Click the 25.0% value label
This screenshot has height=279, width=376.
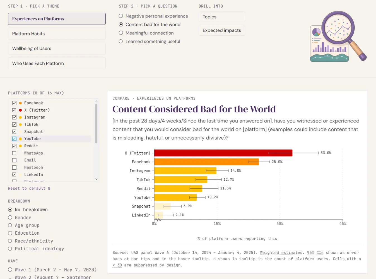(277, 162)
